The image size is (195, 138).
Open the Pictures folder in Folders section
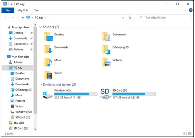(112, 62)
